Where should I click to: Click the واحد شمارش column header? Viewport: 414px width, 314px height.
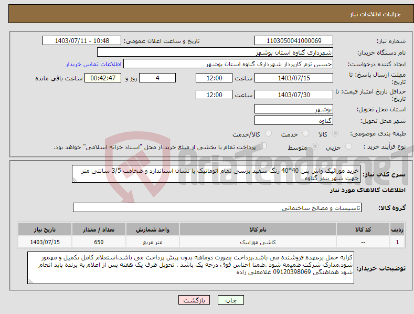pyautogui.click(x=153, y=229)
